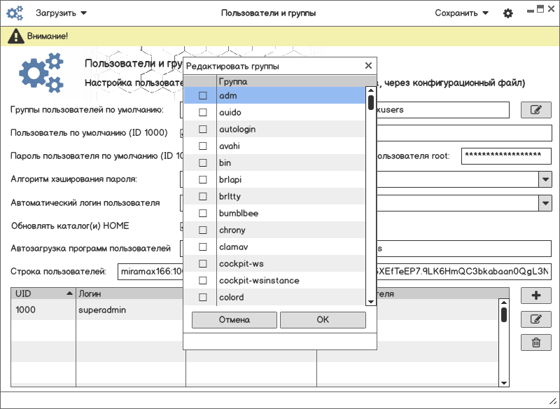Click the edit default groups pencil icon
The height and width of the screenshot is (409, 560).
pos(536,110)
